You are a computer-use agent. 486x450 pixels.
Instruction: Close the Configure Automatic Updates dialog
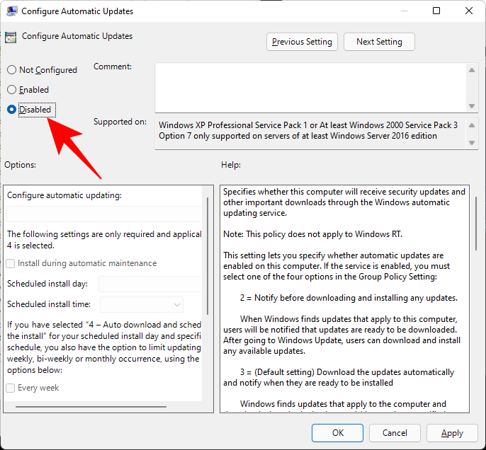[x=469, y=11]
